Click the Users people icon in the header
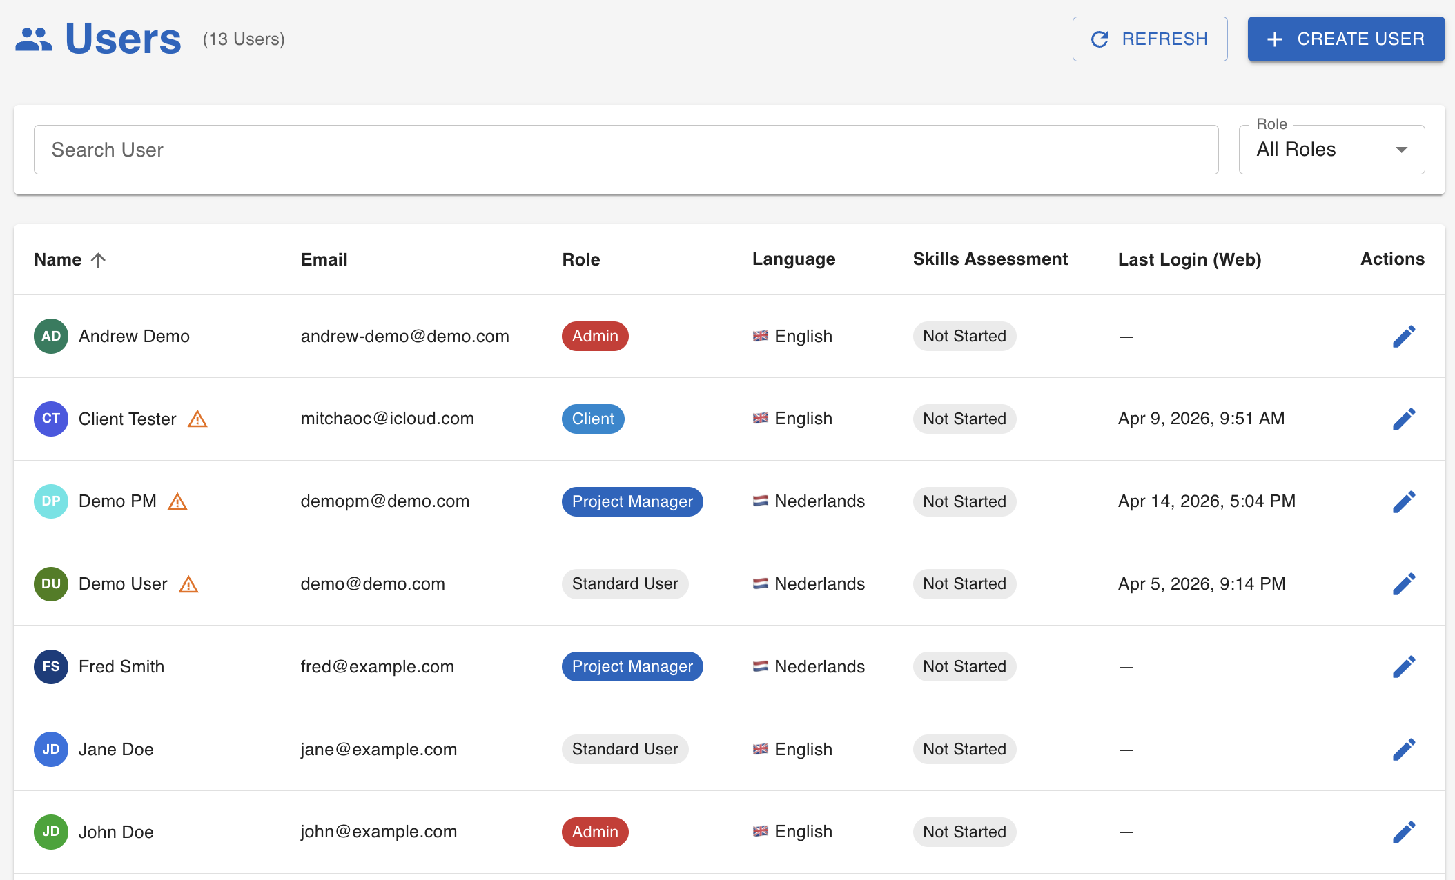This screenshot has width=1455, height=880. coord(33,38)
